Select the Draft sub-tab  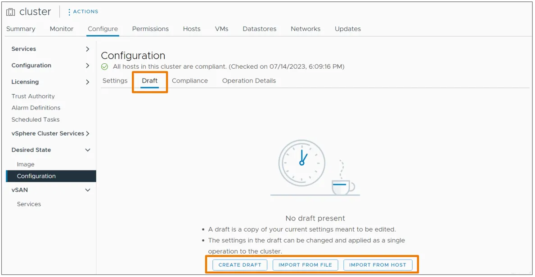[150, 81]
